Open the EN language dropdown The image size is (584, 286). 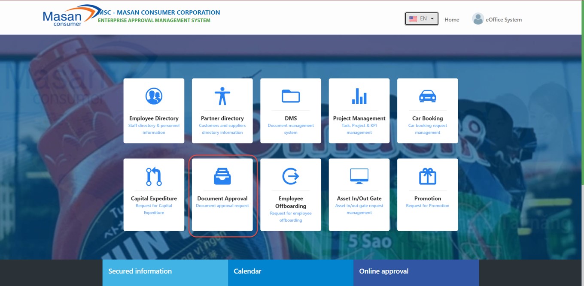[421, 19]
